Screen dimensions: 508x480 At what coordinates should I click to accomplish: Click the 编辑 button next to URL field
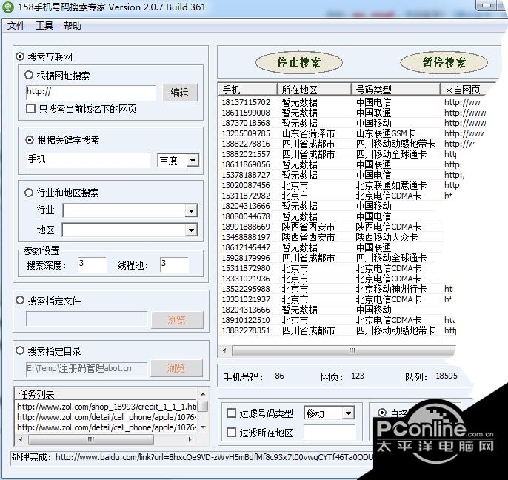(x=180, y=93)
